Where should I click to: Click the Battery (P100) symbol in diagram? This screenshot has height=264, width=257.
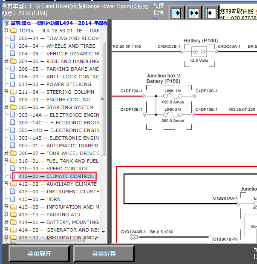point(199,52)
